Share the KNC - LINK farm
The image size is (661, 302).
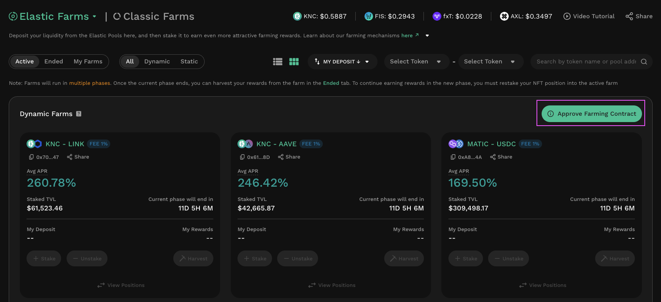click(78, 157)
